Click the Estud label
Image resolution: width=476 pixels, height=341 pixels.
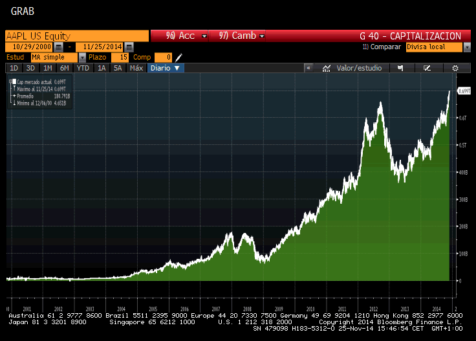pos(15,58)
